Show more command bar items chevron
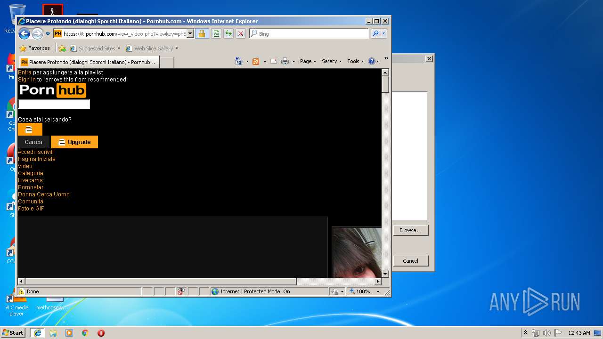This screenshot has height=339, width=603. pyautogui.click(x=386, y=58)
